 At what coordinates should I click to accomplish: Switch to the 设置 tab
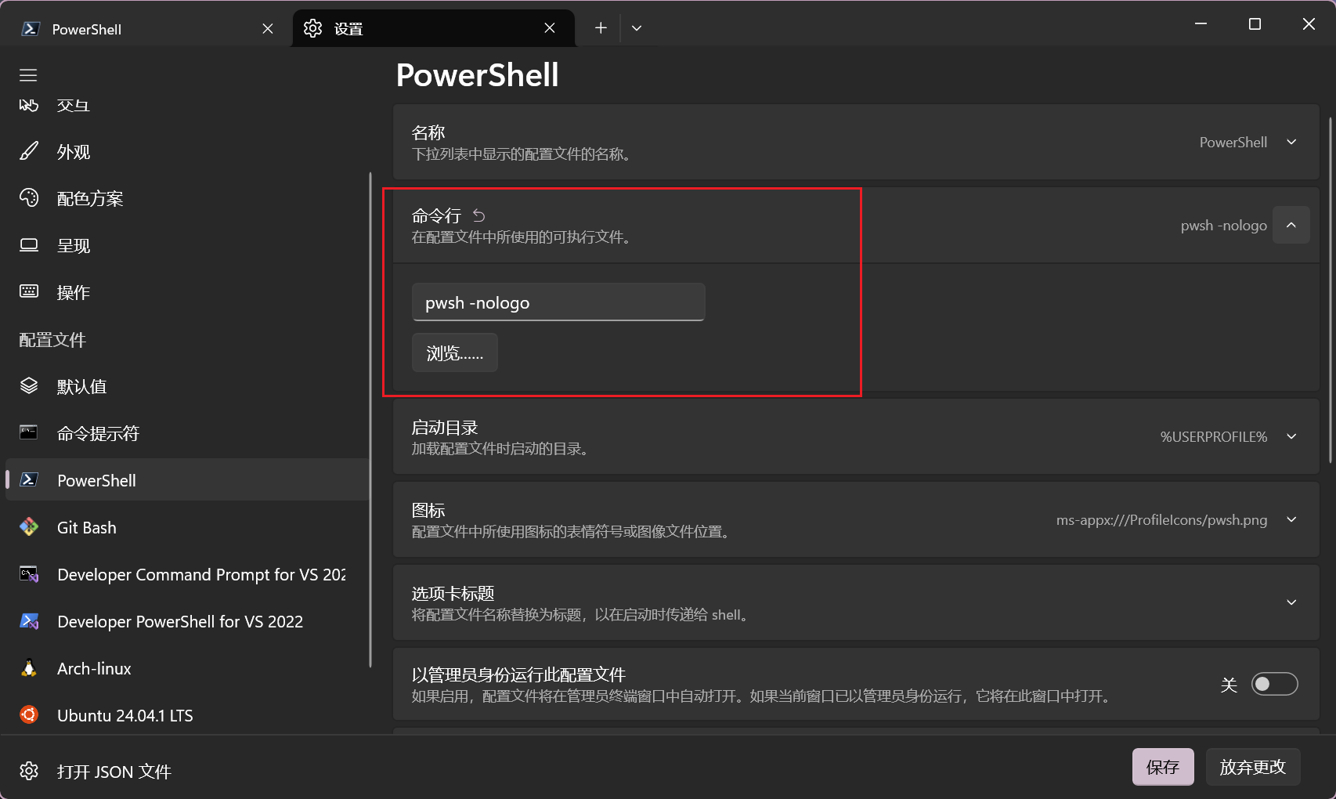[x=433, y=29]
